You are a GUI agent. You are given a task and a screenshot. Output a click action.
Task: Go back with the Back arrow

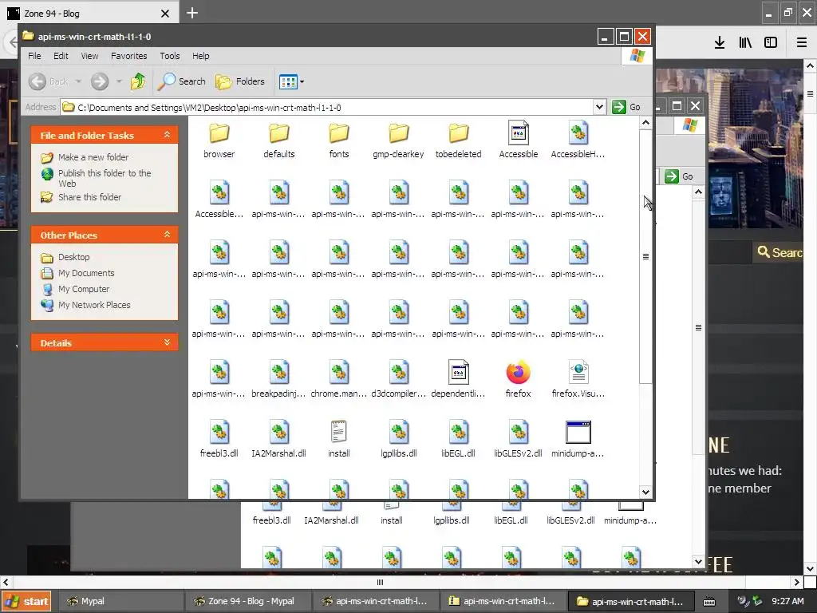click(x=37, y=81)
